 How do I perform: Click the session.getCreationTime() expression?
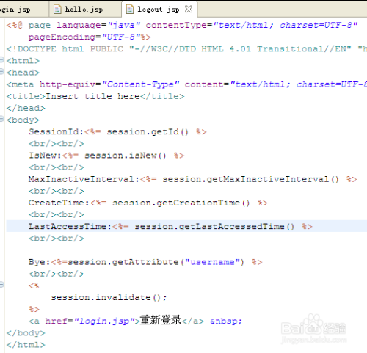click(181, 203)
